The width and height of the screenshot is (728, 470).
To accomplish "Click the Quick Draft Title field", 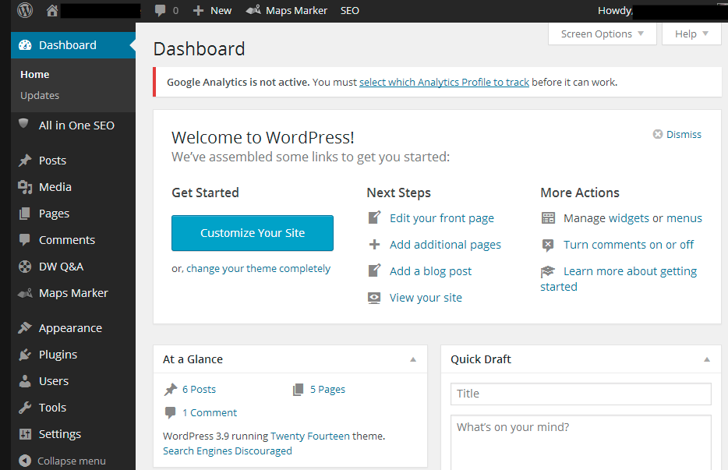I will 581,394.
